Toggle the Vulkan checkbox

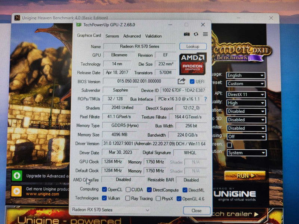tap(104, 198)
